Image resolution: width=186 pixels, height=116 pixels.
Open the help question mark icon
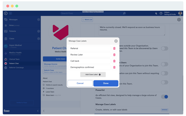coord(161,13)
